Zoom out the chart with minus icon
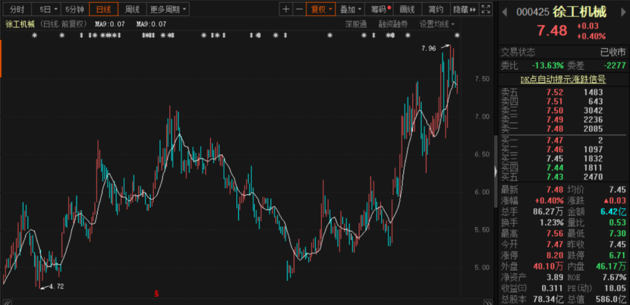Viewport: 630px width, 305px height. 299,9
